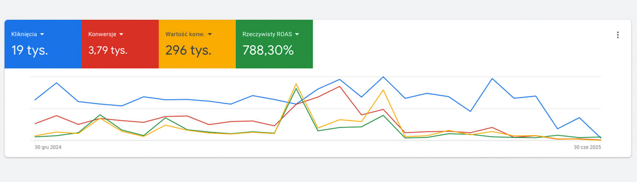The height and width of the screenshot is (182, 637).
Task: Open the three-dot more options menu
Action: tap(618, 35)
